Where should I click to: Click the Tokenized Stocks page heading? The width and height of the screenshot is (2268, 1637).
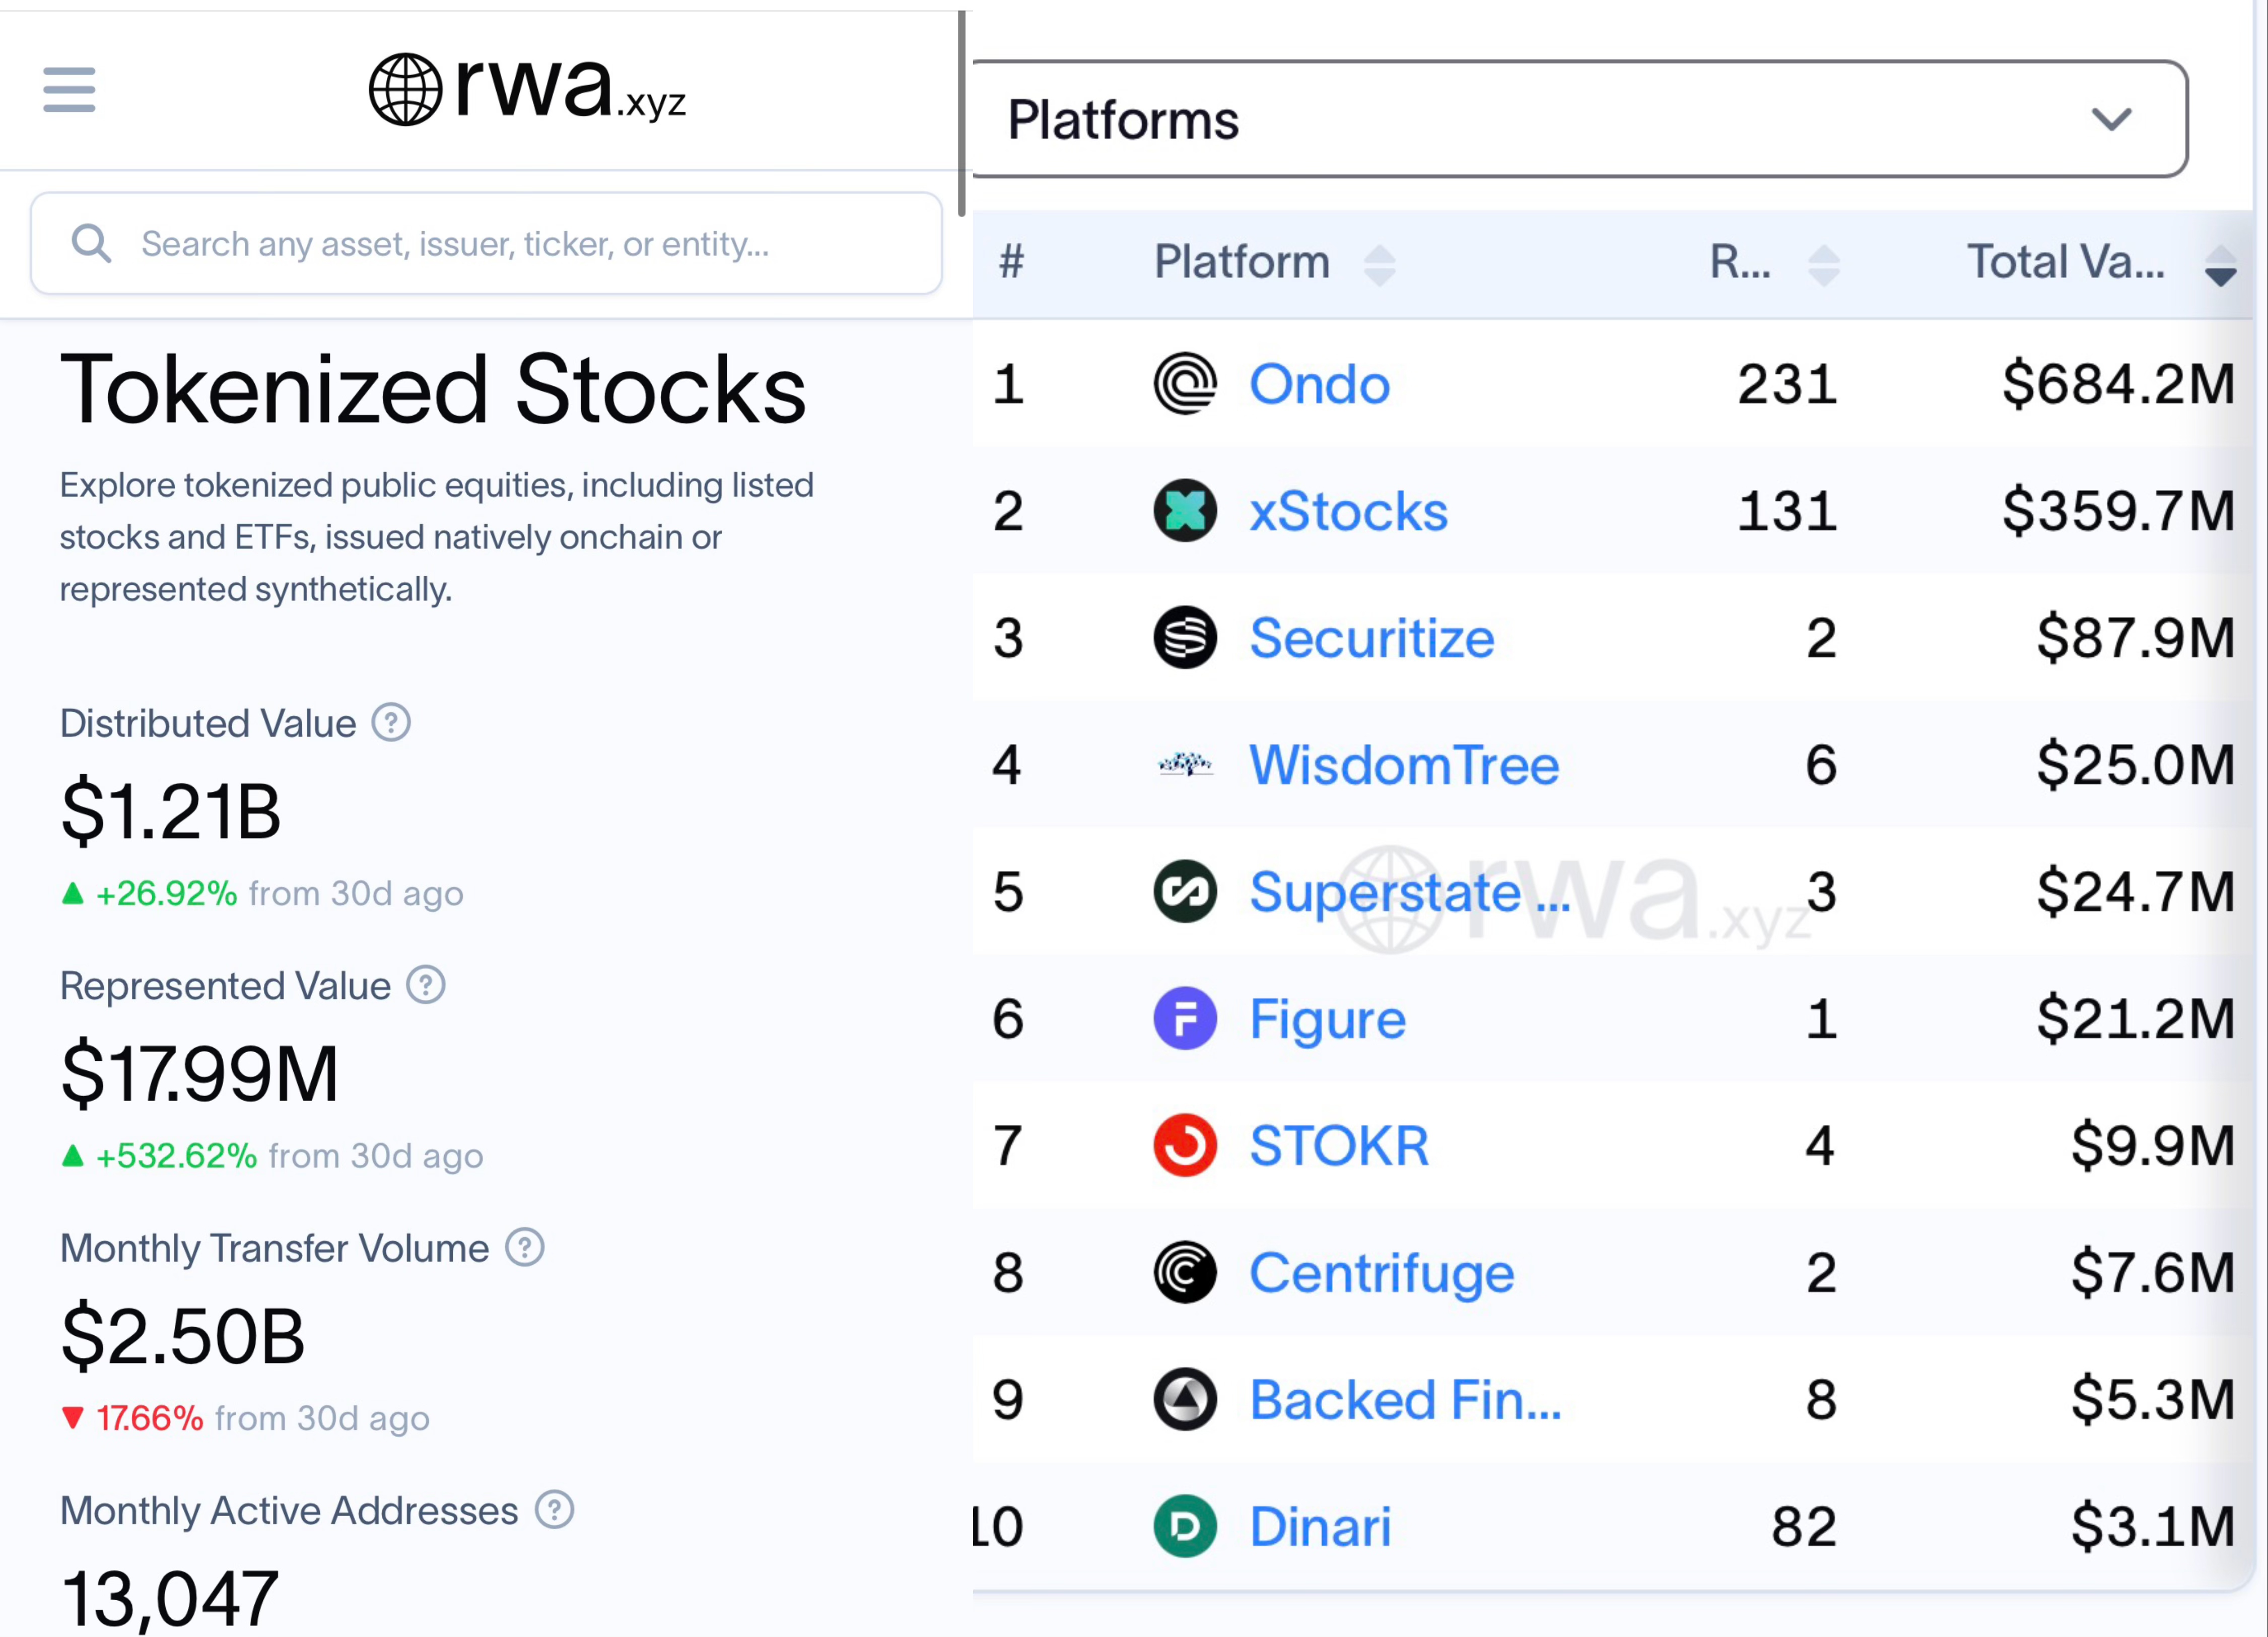(x=433, y=389)
